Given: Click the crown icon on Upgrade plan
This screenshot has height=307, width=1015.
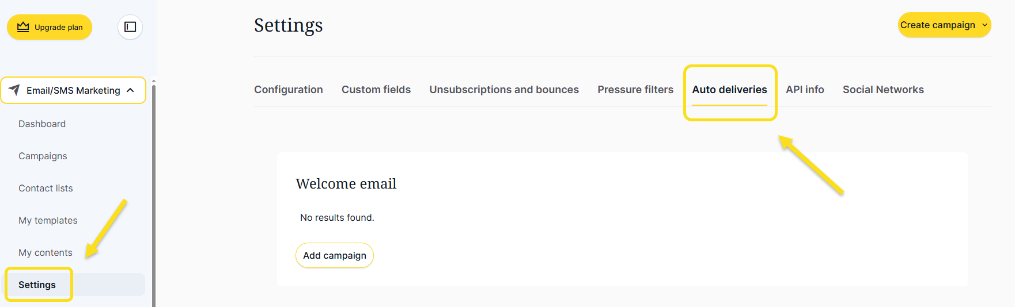Looking at the screenshot, I should 23,27.
